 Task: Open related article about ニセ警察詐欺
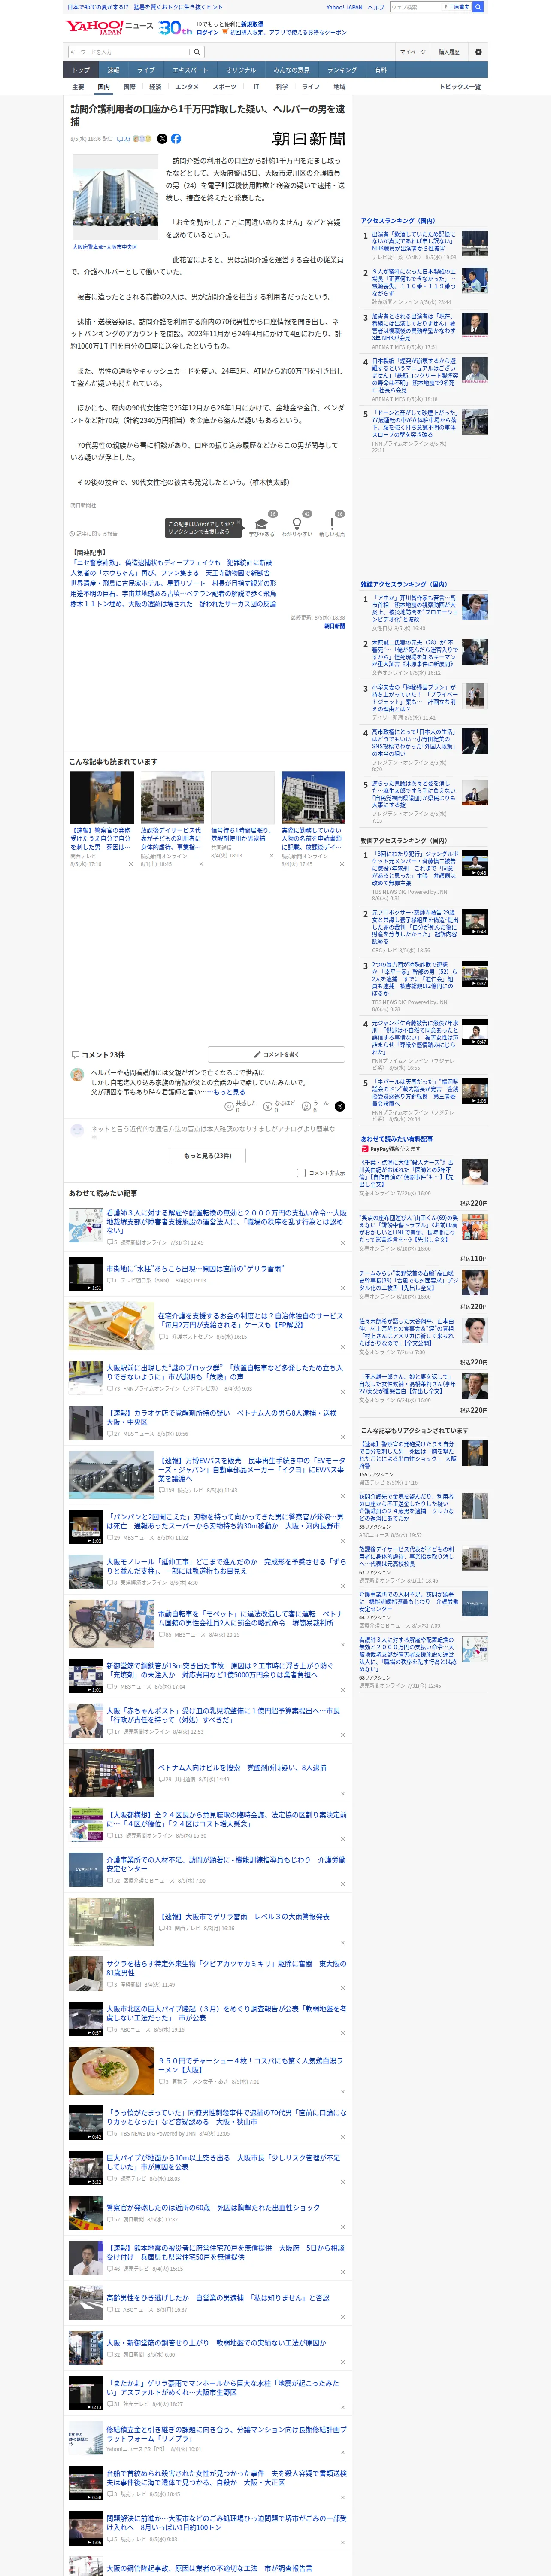click(171, 563)
